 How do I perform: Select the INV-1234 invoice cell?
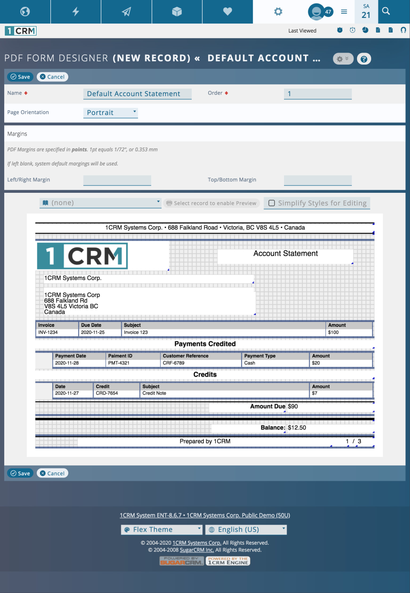(57, 333)
